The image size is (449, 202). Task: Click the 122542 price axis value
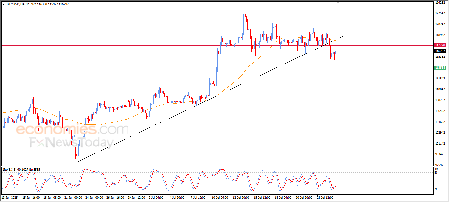pyautogui.click(x=440, y=13)
